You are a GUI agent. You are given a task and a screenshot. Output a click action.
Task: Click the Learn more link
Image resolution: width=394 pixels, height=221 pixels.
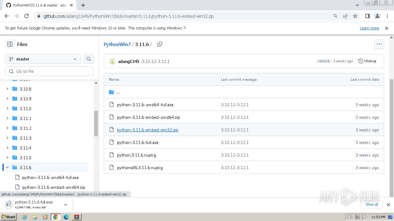[x=369, y=28]
